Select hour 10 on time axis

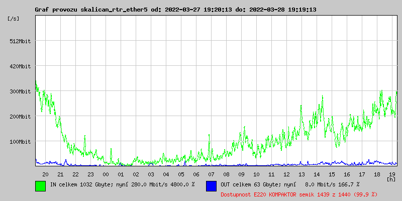click(256, 174)
